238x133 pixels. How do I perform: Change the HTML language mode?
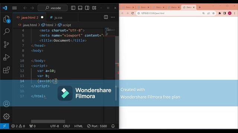(x=78, y=126)
